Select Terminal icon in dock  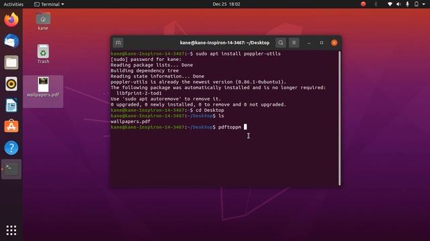pos(11,169)
